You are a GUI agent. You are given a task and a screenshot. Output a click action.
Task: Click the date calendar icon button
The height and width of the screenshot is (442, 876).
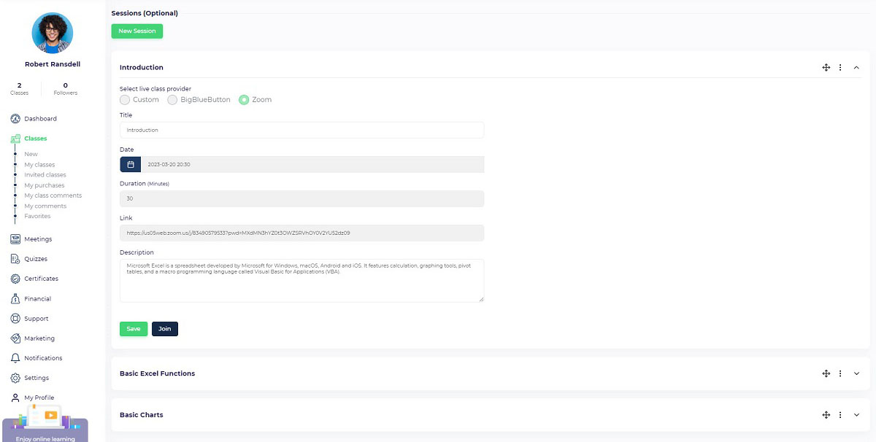pyautogui.click(x=131, y=165)
